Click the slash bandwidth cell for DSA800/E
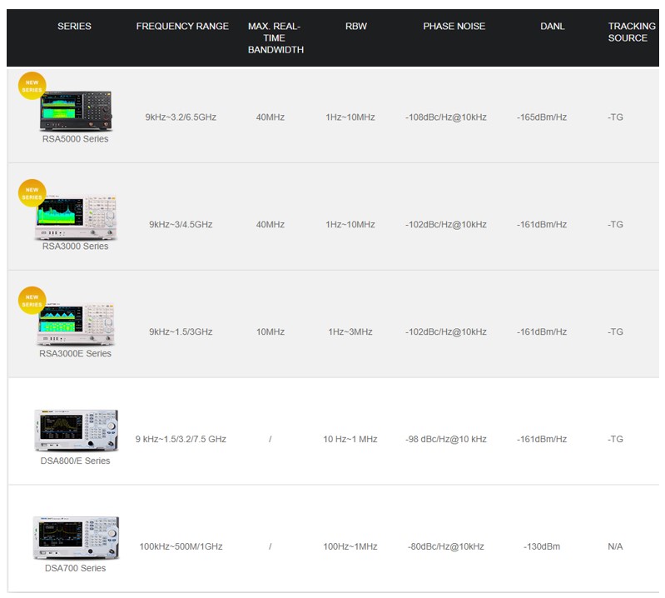 click(270, 439)
